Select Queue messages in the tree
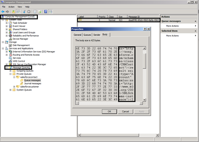Viewport: 199px width, 142px height. (x=32, y=80)
